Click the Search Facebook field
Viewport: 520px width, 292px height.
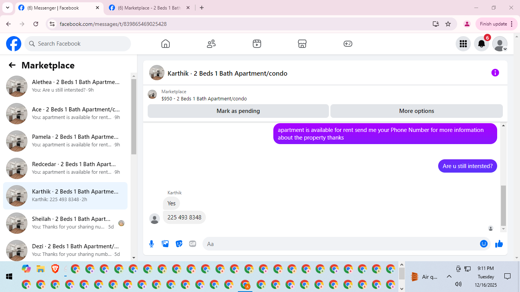pyautogui.click(x=78, y=44)
